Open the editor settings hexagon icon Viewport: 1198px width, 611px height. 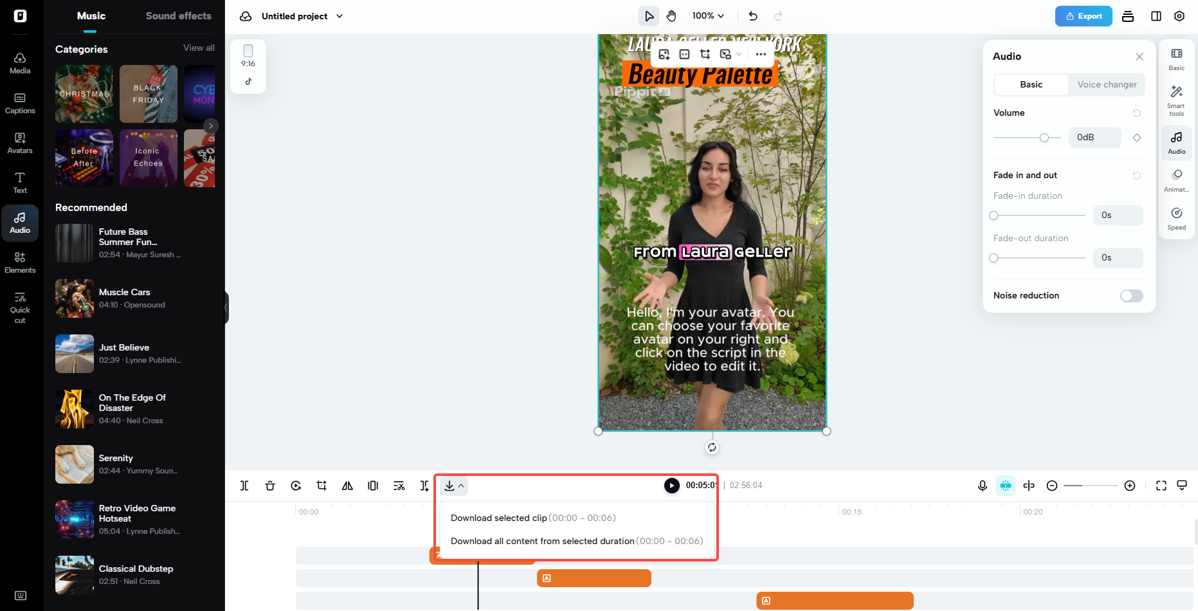(1179, 16)
